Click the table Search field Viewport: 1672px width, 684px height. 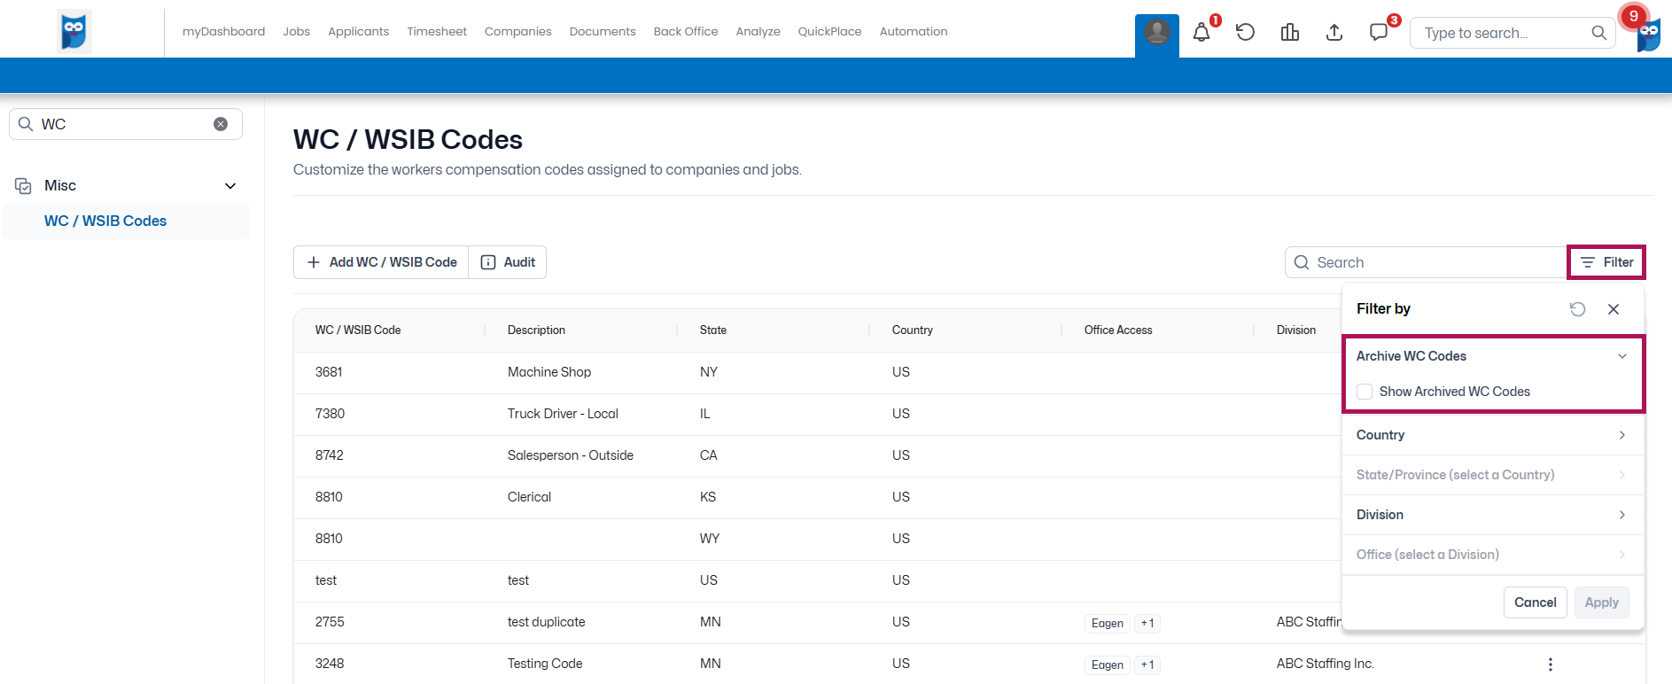(1426, 262)
